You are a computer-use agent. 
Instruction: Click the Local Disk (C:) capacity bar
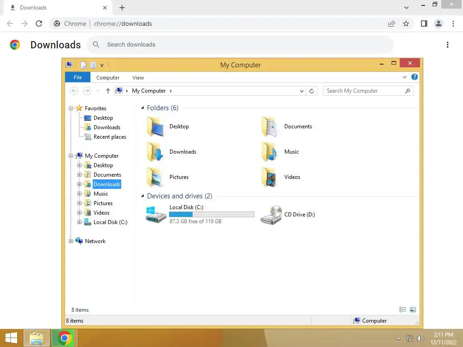[212, 215]
